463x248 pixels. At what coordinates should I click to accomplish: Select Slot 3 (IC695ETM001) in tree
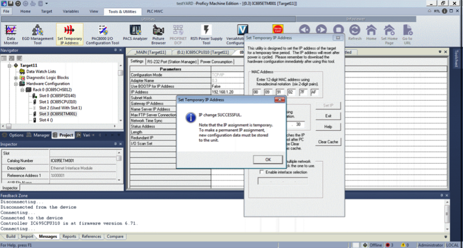(x=58, y=114)
